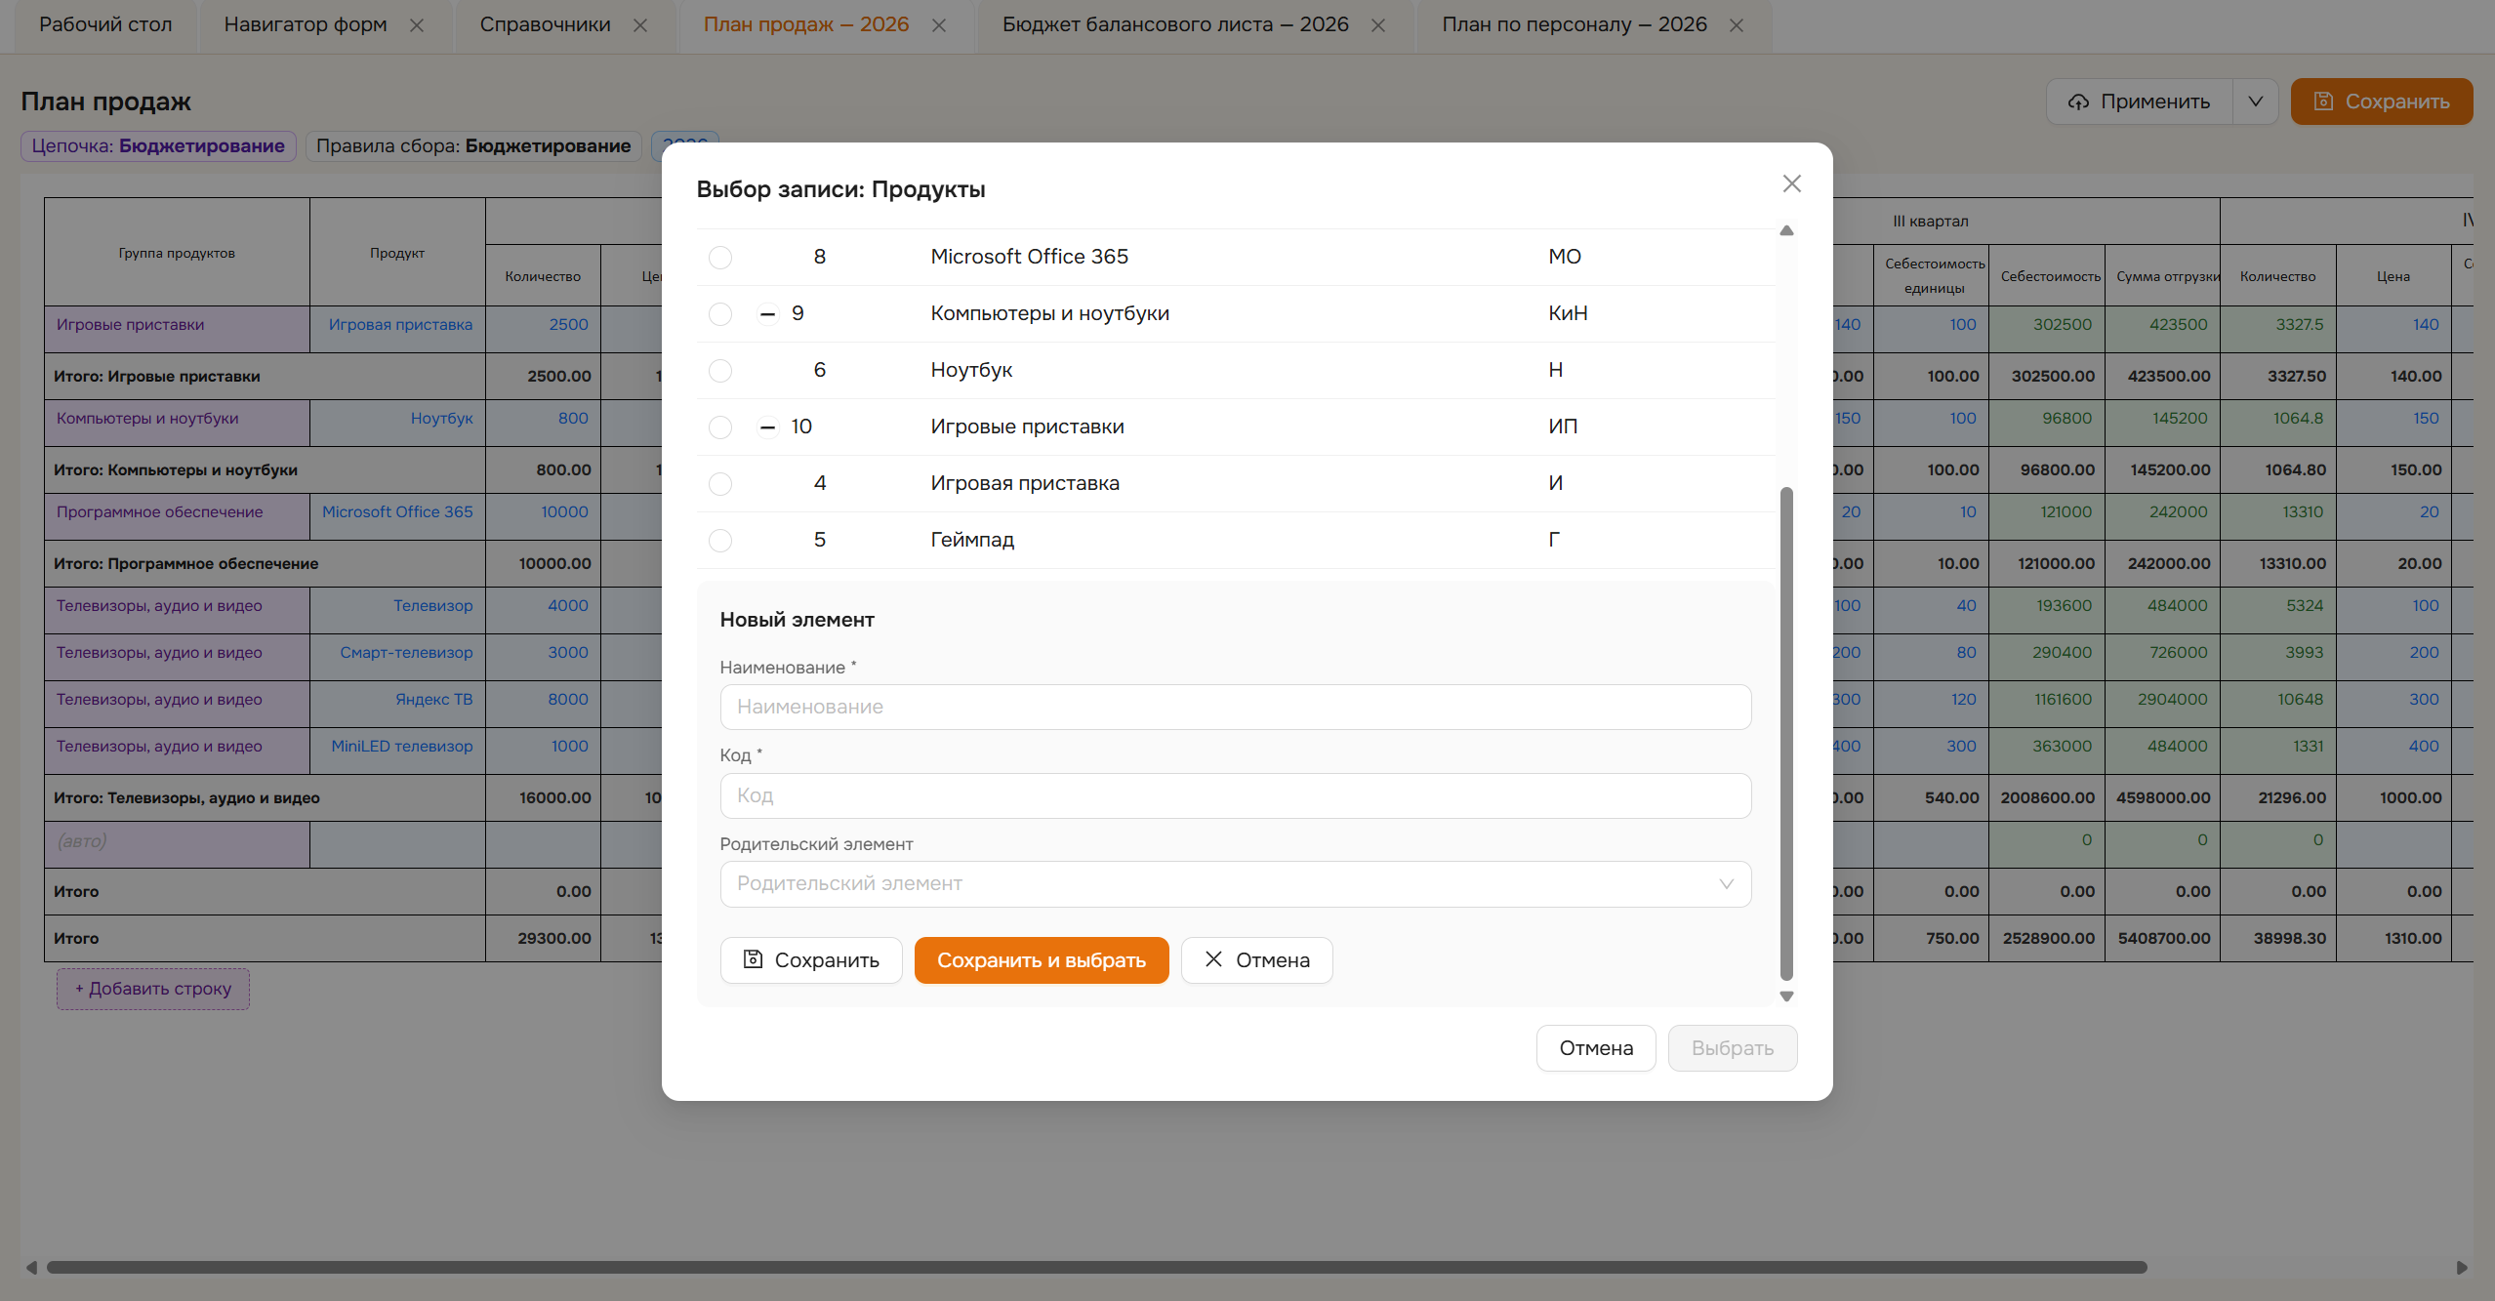Collapse the Игровые приставки group
Viewport: 2495px width, 1301px height.
[768, 427]
